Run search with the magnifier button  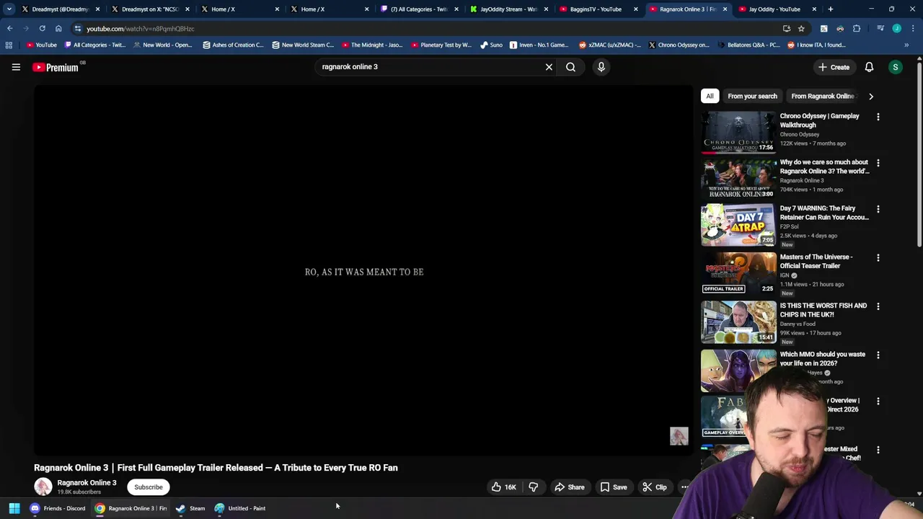coord(570,67)
